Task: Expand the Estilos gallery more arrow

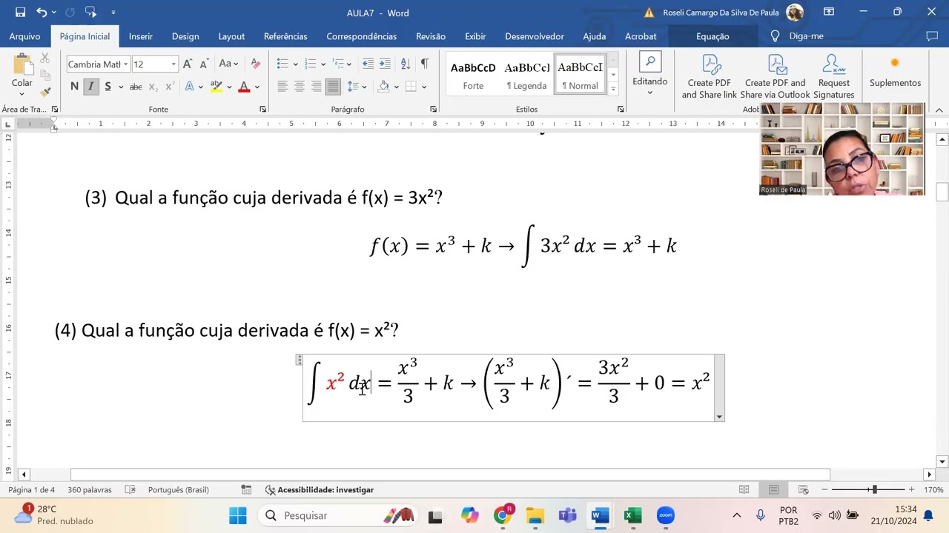Action: pyautogui.click(x=613, y=90)
